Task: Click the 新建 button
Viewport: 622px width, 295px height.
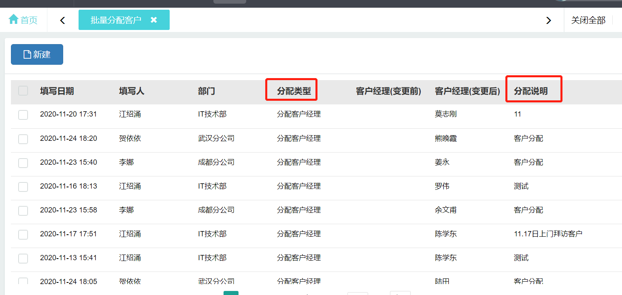Action: (37, 55)
